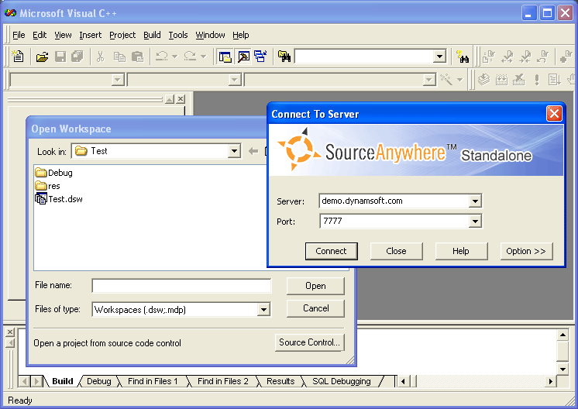
Task: Click the Cut scissors icon
Action: click(x=100, y=57)
